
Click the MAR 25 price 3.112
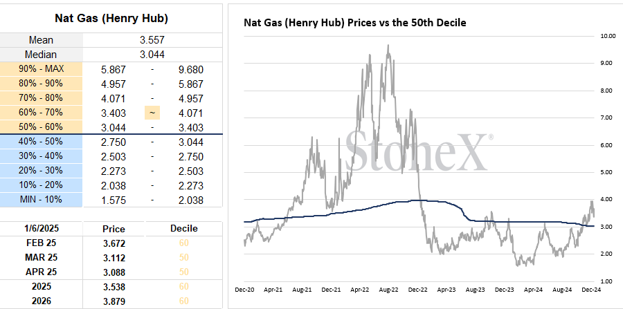click(114, 258)
